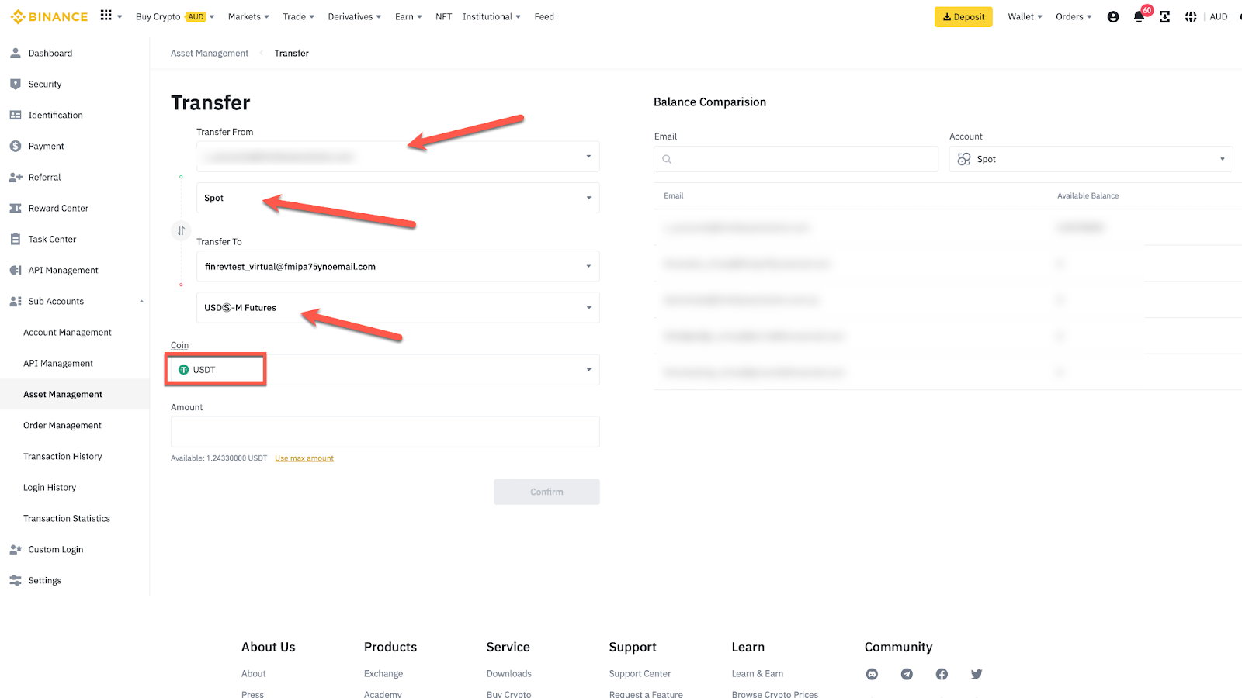The width and height of the screenshot is (1242, 698).
Task: Click the Binance logo
Action: point(49,16)
